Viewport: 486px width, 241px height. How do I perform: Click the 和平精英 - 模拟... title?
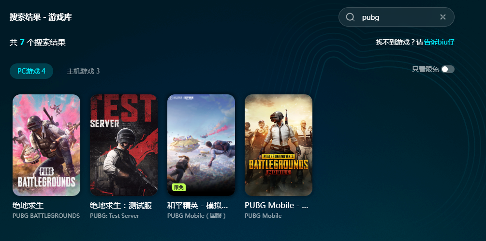pos(198,205)
